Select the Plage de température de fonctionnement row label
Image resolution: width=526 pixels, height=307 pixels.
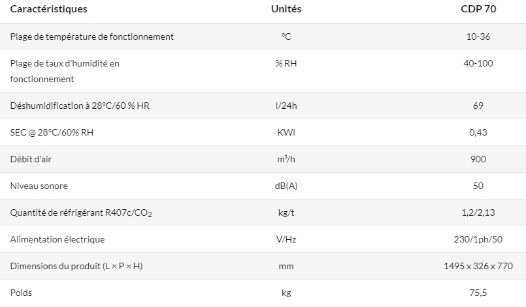pyautogui.click(x=92, y=37)
